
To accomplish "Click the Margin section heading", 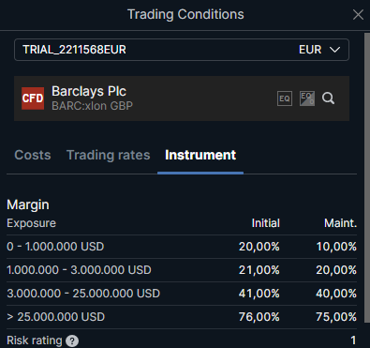I will coord(28,204).
